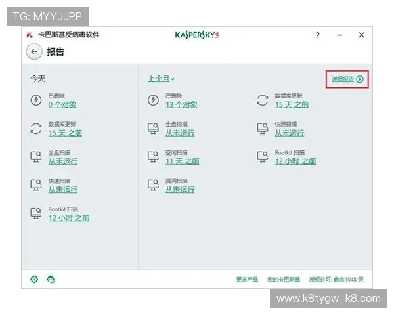Open 15 天 之前 database link under 今天
394x315 pixels.
coord(65,133)
